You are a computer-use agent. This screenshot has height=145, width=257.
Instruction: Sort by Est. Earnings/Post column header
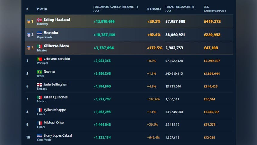point(215,9)
